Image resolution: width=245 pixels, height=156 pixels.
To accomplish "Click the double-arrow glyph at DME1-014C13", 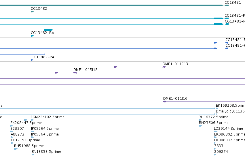I will (164, 67).
